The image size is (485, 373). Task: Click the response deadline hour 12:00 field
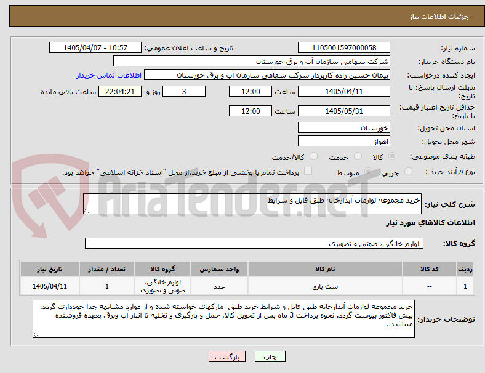251,92
